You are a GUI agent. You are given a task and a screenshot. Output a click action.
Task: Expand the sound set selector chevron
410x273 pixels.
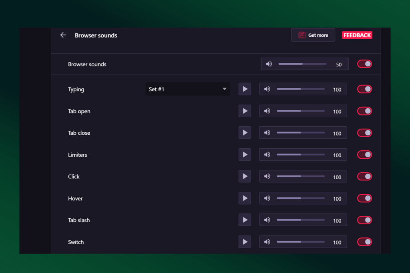pos(224,89)
